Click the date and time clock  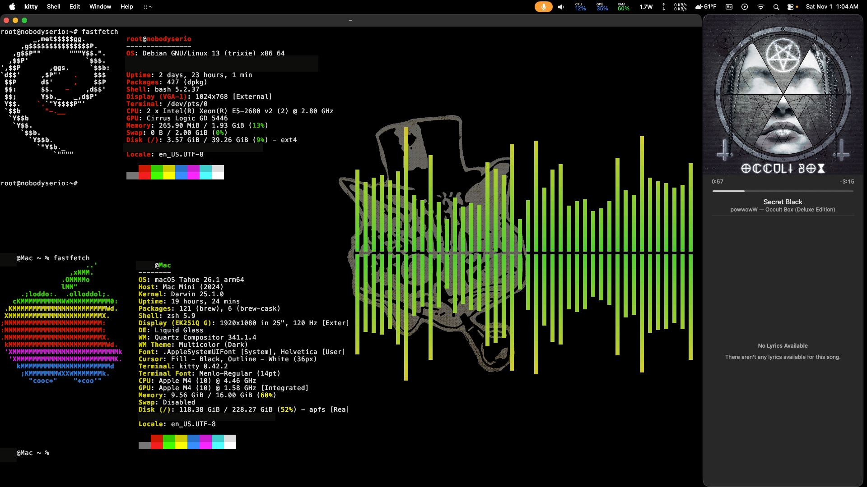pyautogui.click(x=832, y=6)
